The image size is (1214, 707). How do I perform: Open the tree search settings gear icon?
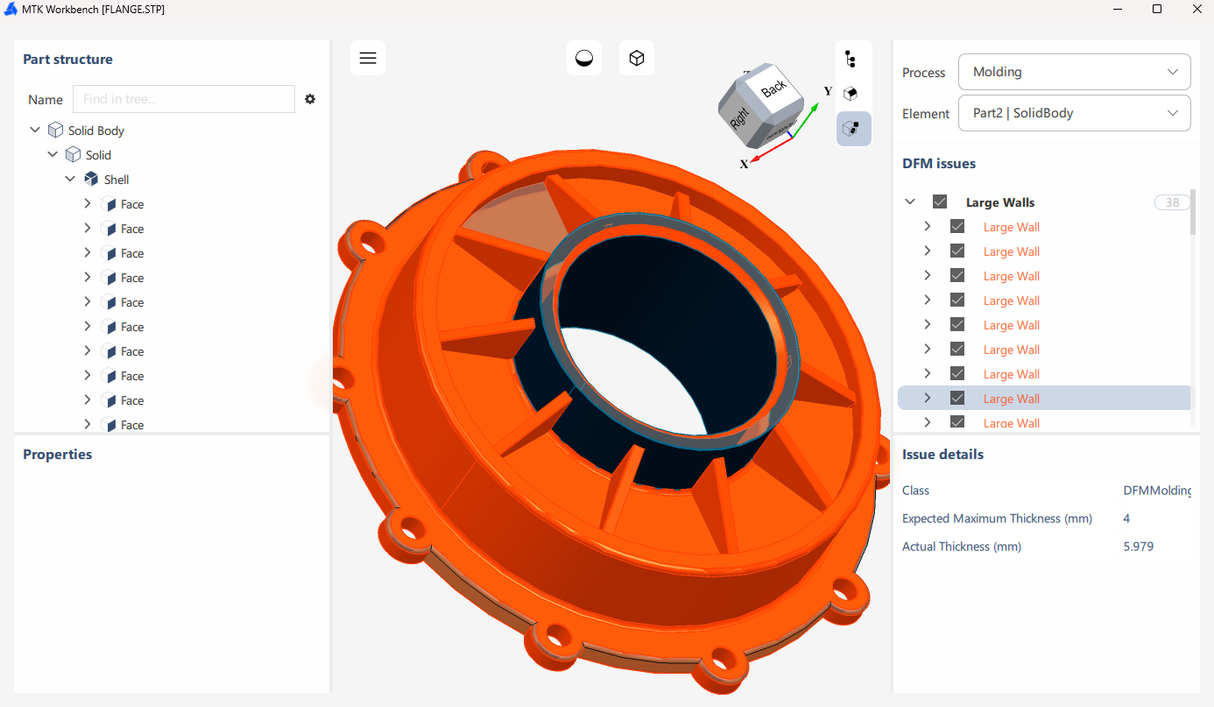310,99
